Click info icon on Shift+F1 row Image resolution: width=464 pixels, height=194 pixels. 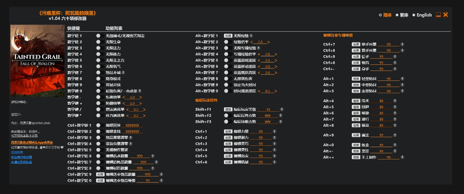[282, 109]
